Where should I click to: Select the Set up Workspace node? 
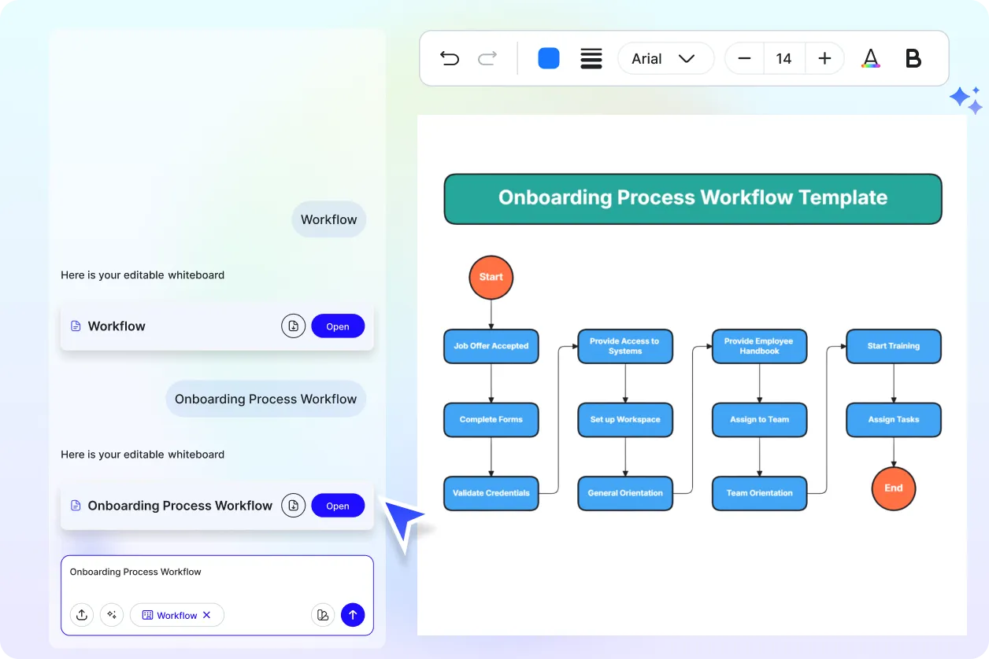click(625, 420)
